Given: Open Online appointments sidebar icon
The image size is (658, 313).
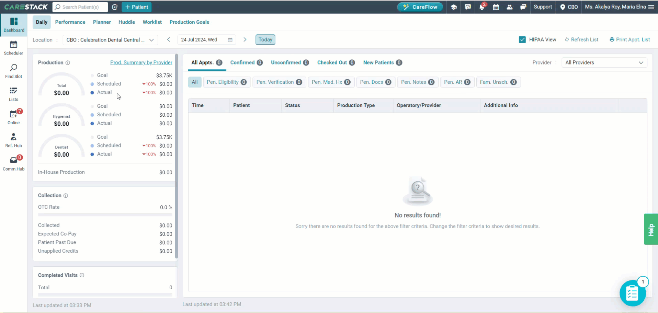Looking at the screenshot, I should click(13, 114).
